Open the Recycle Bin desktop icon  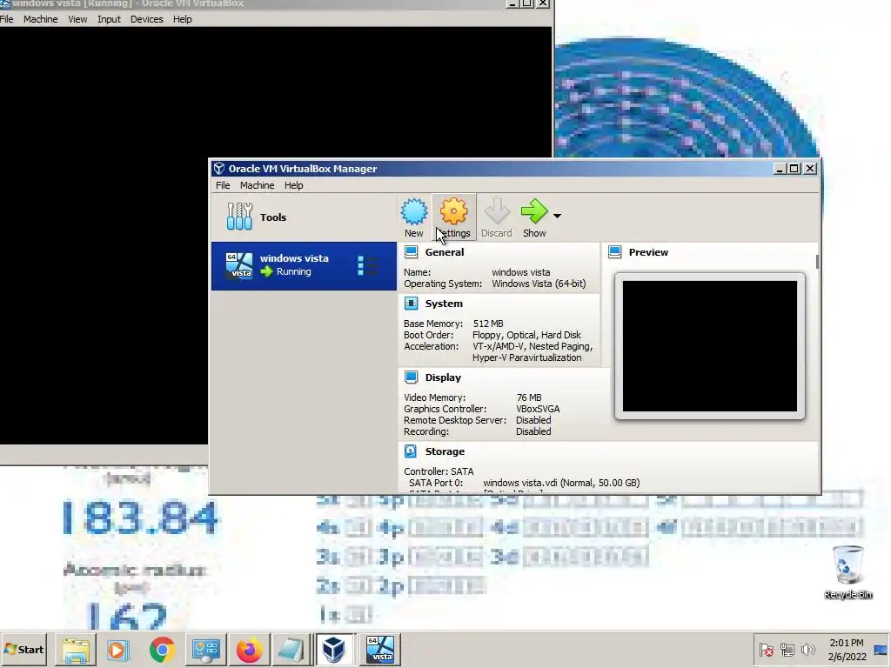847,572
